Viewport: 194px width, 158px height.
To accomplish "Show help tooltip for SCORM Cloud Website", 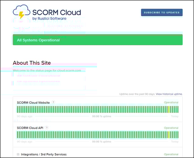I will click(x=53, y=102).
